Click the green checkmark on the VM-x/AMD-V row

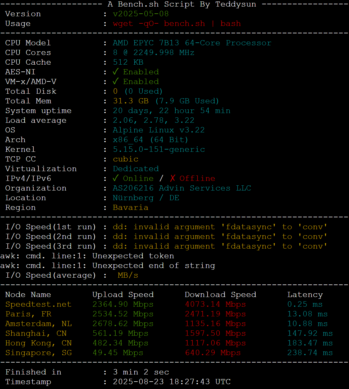pos(115,81)
